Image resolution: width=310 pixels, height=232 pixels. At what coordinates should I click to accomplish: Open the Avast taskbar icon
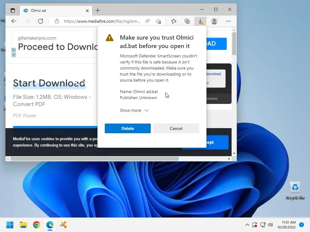click(x=63, y=225)
